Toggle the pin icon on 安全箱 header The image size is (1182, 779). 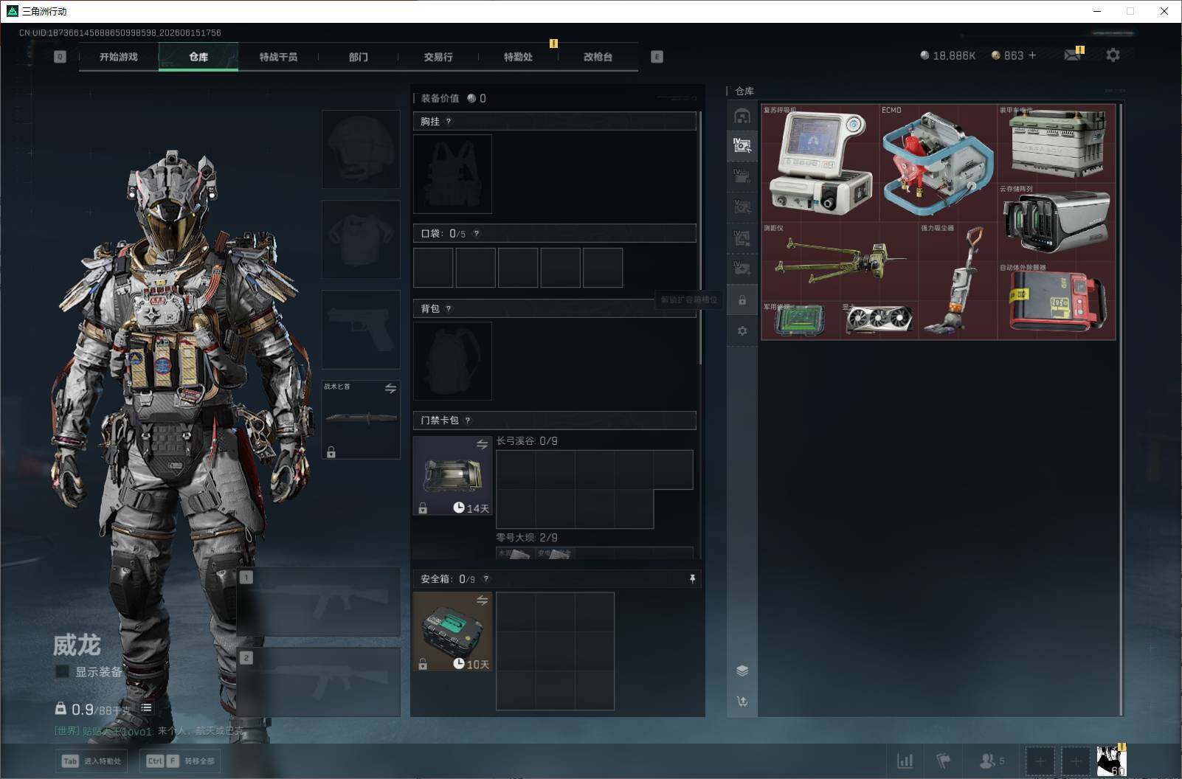tap(692, 579)
